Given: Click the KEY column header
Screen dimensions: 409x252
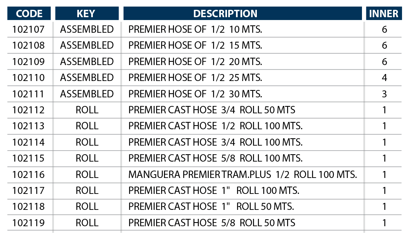Looking at the screenshot, I should pyautogui.click(x=87, y=13).
